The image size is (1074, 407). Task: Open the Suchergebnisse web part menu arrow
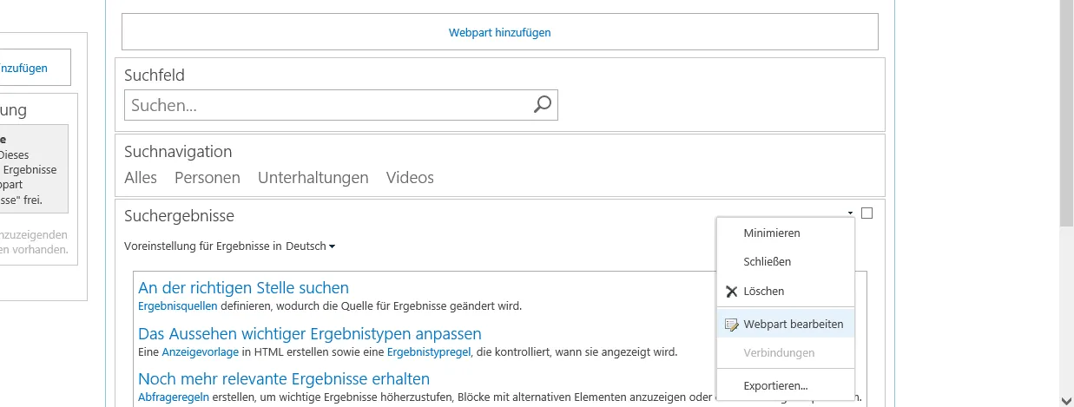point(850,213)
